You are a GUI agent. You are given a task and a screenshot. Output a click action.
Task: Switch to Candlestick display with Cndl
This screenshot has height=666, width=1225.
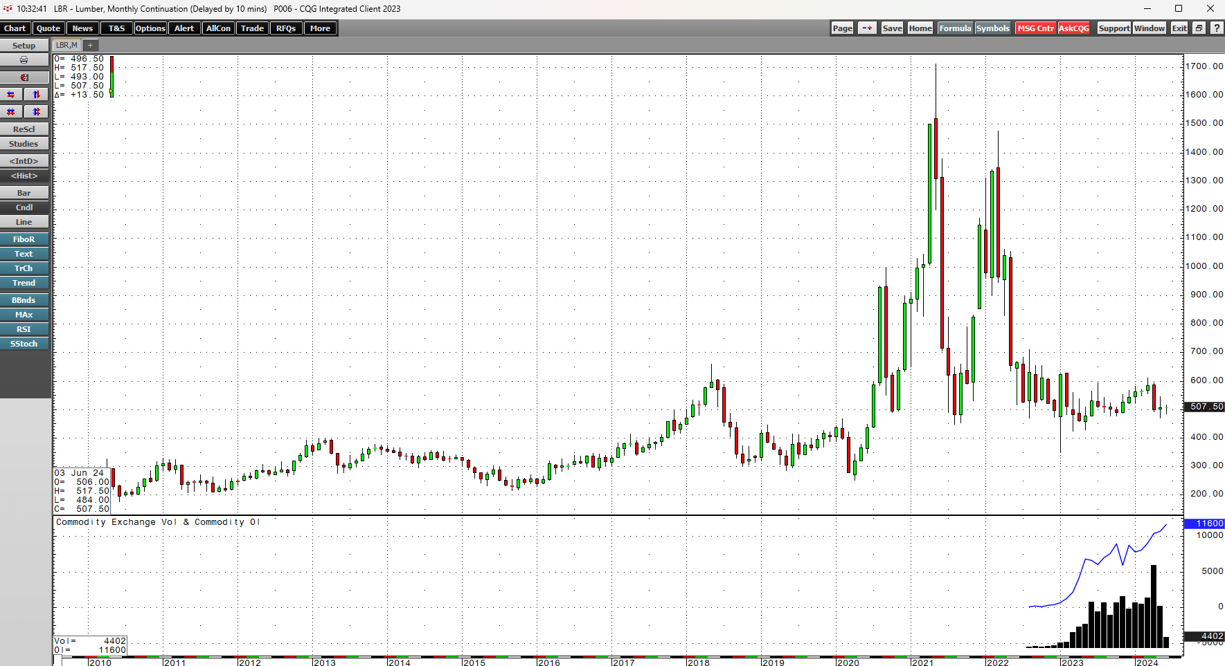coord(24,207)
